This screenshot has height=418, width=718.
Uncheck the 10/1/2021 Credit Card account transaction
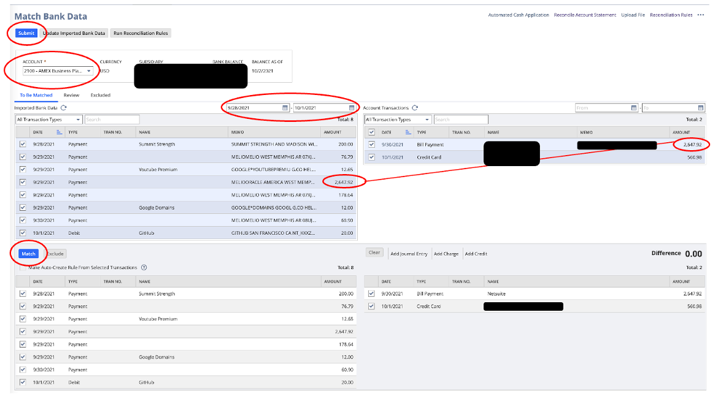[371, 157]
